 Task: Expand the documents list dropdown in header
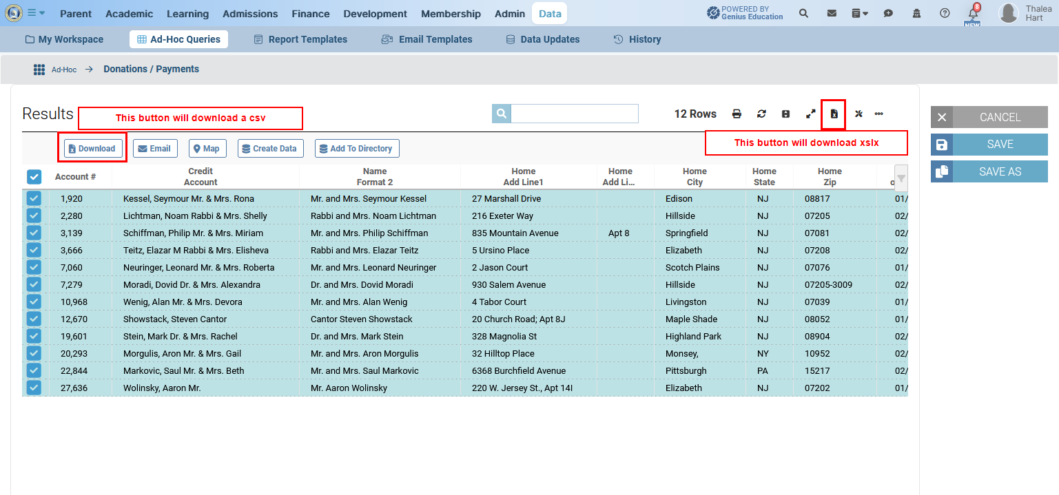860,13
